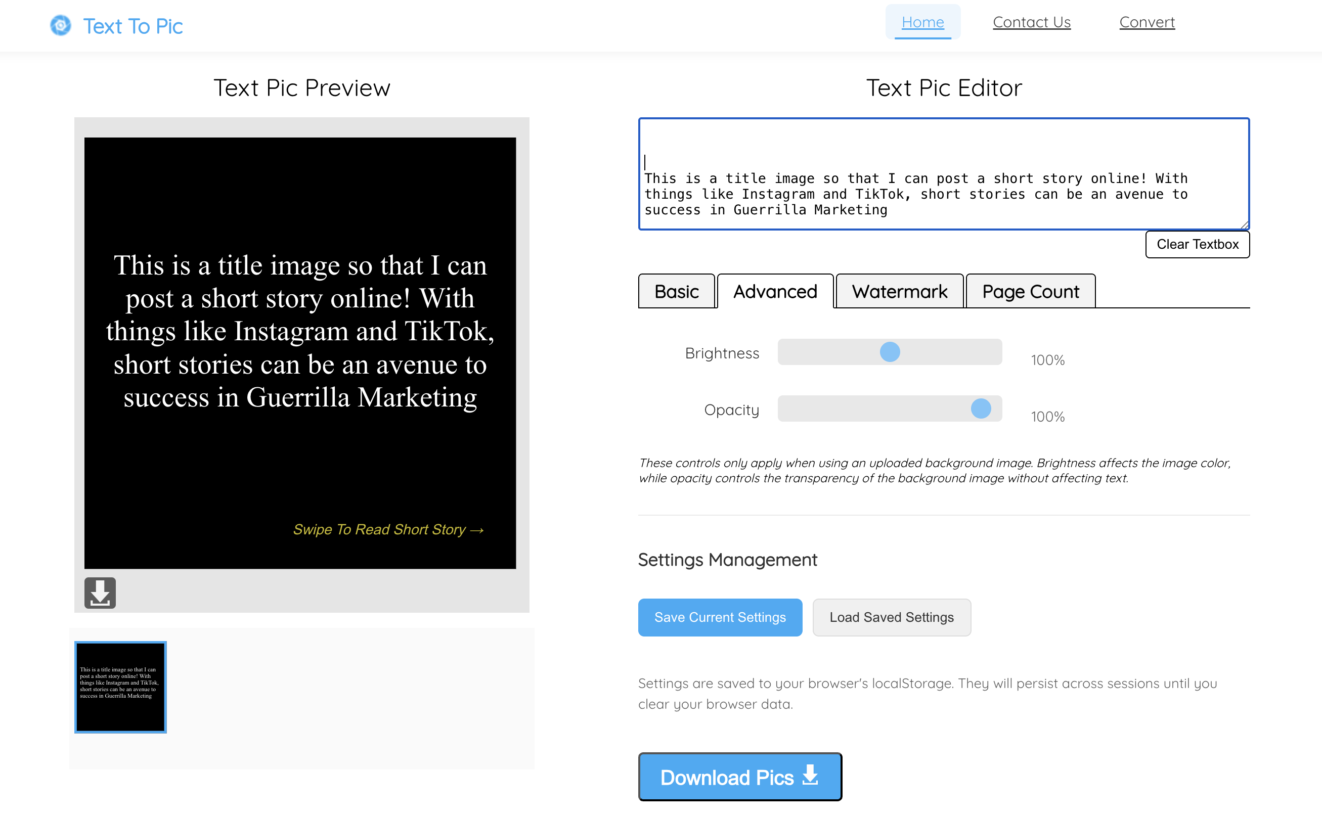
Task: Click the large text pic preview image
Action: pyautogui.click(x=300, y=353)
